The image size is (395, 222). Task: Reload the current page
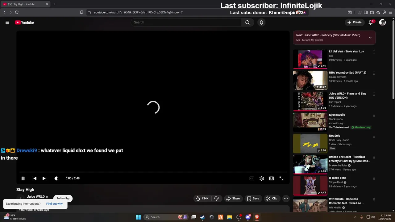[x=17, y=12]
